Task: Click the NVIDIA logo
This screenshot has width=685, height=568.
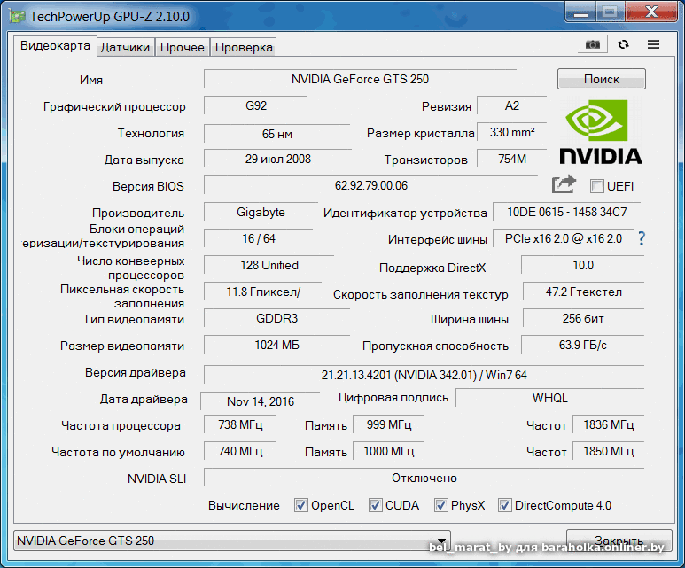Action: (x=601, y=132)
